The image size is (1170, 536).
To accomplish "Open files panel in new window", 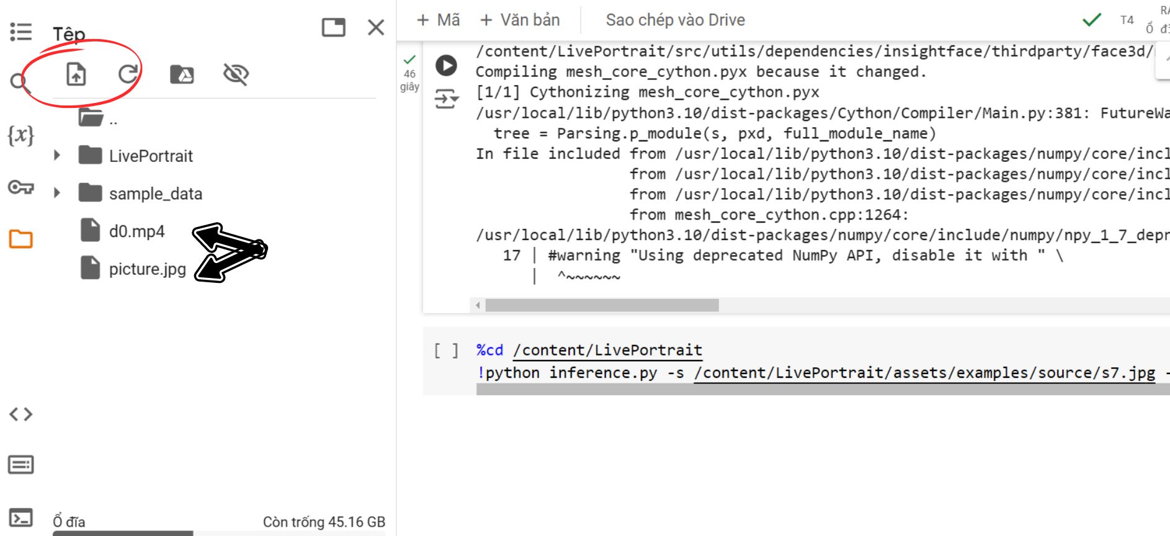I will 333,27.
